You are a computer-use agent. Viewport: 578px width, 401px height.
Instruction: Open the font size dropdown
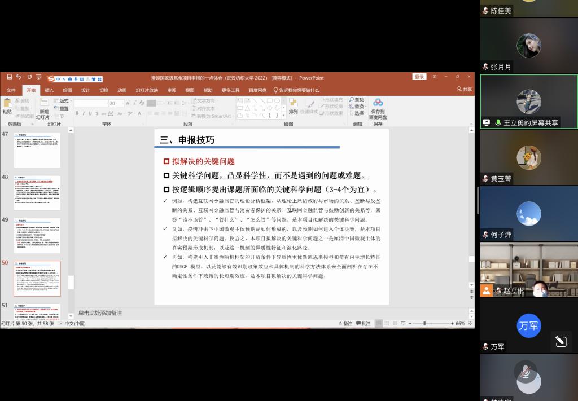[x=121, y=103]
